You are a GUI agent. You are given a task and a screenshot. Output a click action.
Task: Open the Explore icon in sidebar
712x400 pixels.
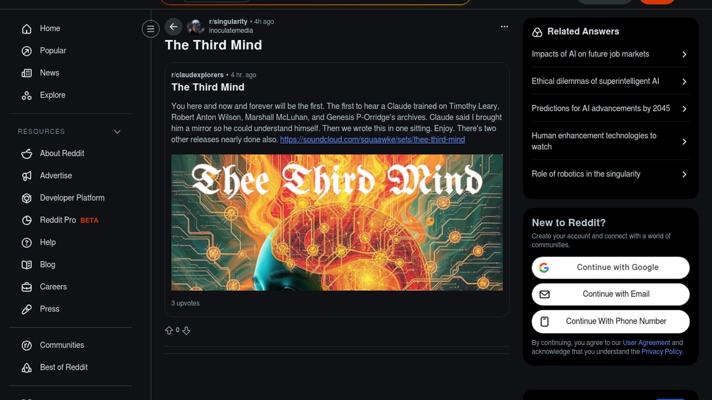27,95
